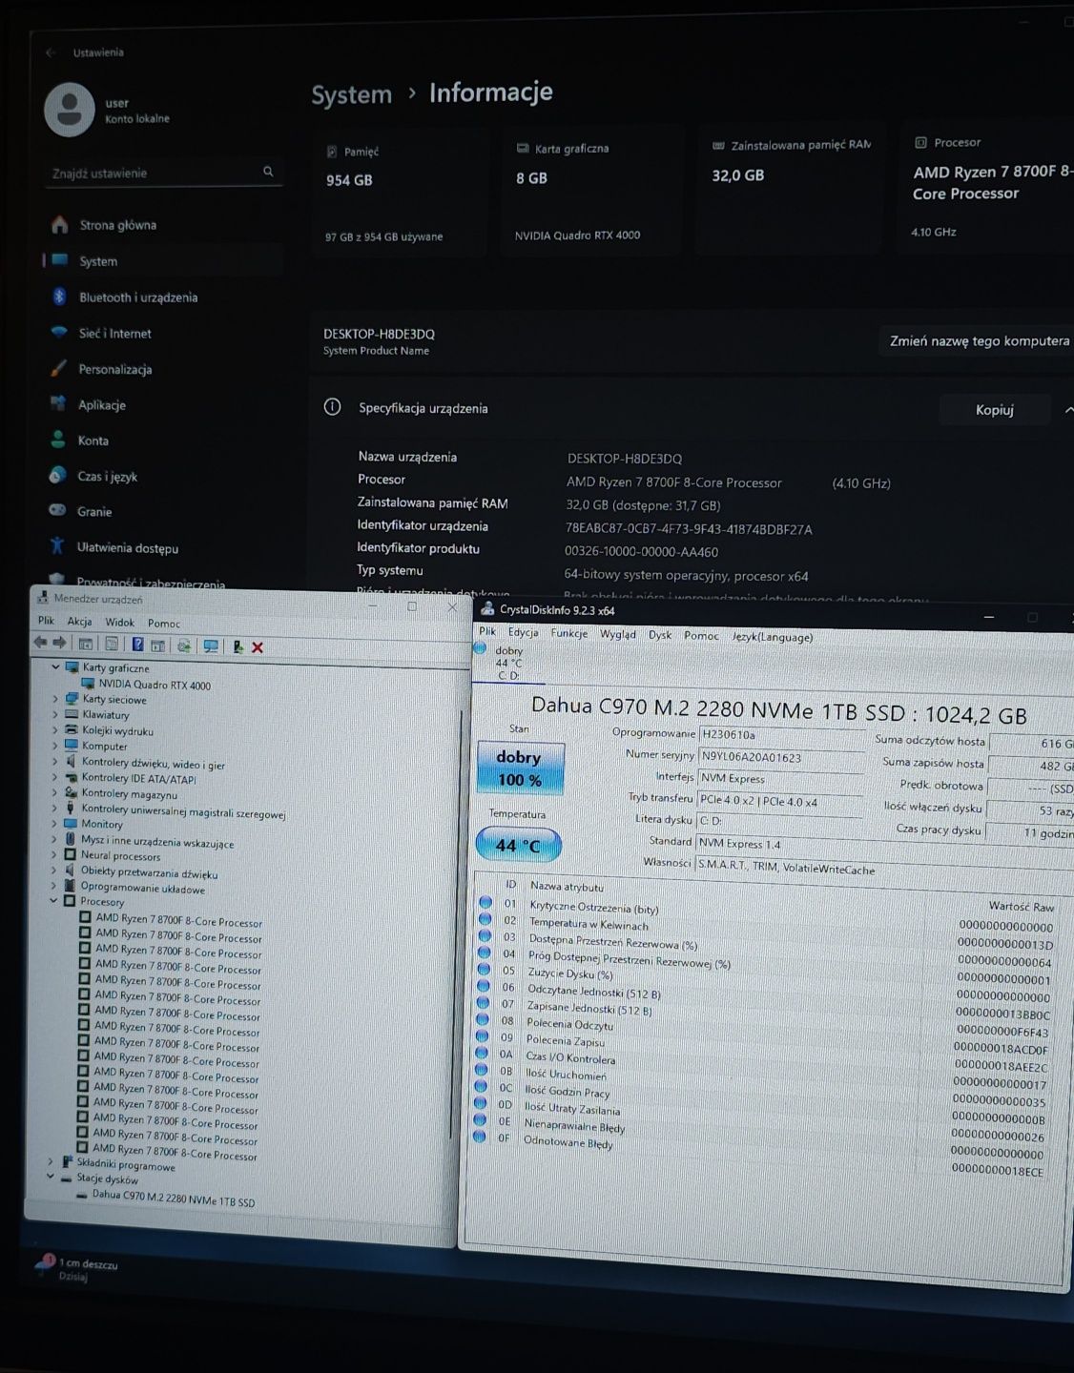This screenshot has height=1373, width=1074.
Task: Select NVIDIA Quadro RTX 4000 device
Action: click(154, 685)
